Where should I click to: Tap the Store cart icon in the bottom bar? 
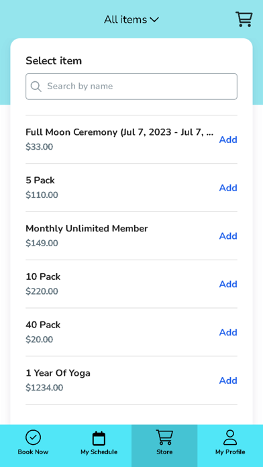(x=164, y=437)
